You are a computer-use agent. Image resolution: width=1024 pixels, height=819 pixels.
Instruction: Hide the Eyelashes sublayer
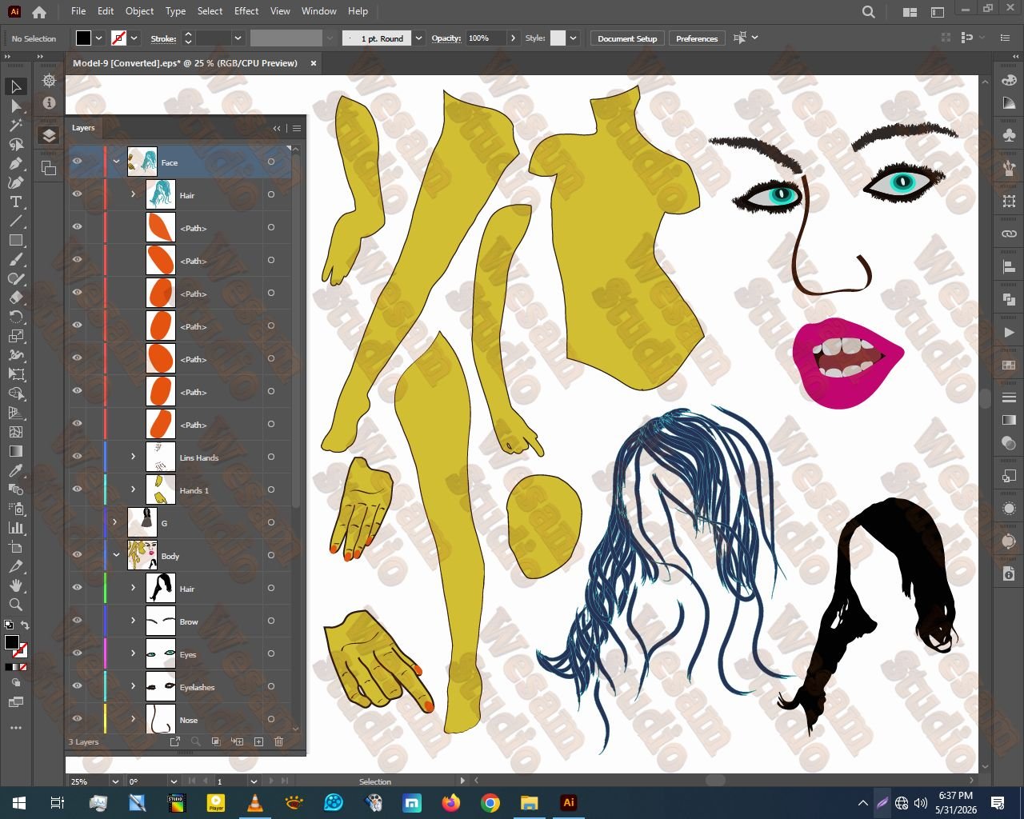(x=78, y=686)
